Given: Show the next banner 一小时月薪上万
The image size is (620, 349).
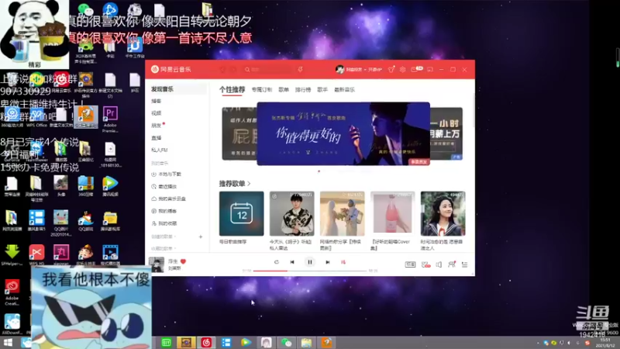Looking at the screenshot, I should [446, 133].
